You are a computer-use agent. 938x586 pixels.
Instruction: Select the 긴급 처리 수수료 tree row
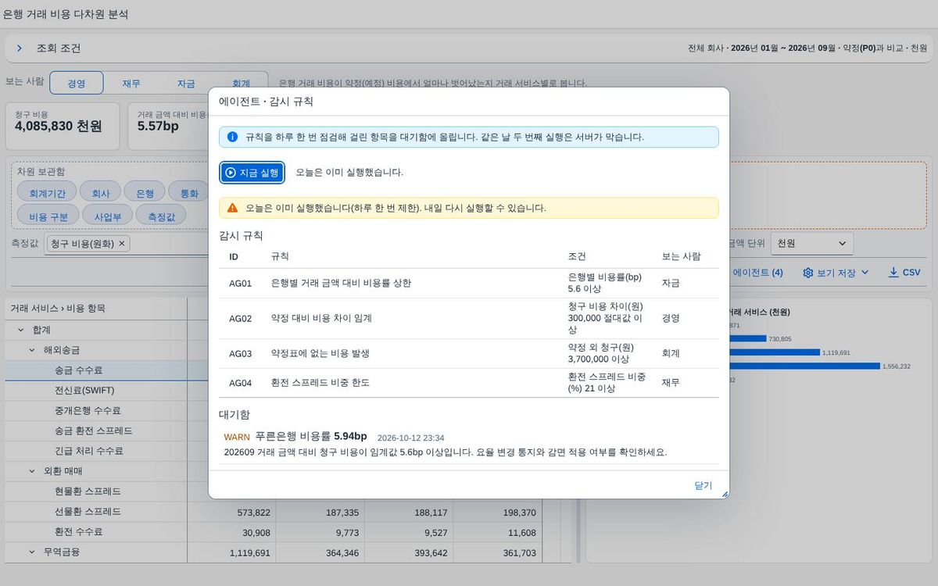coord(96,451)
